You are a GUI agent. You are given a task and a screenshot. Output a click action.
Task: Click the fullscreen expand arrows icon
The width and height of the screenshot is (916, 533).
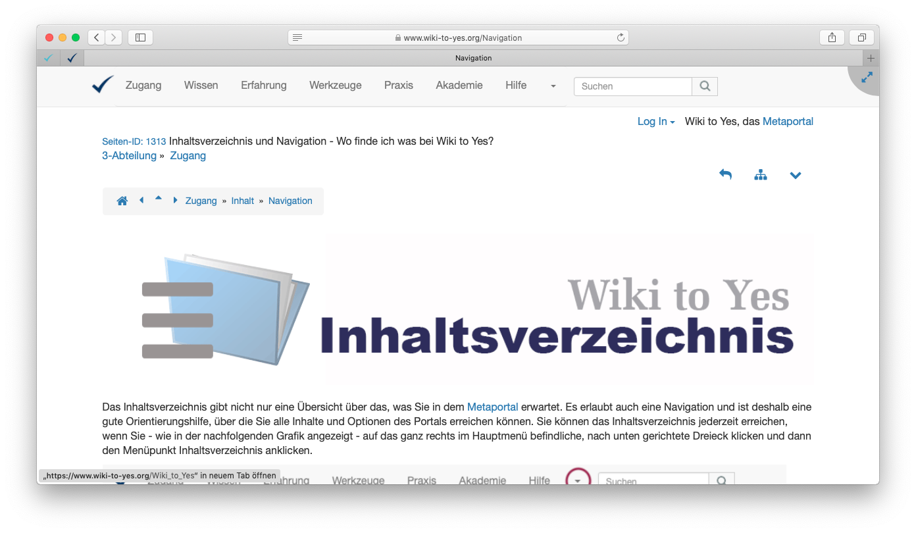(x=867, y=78)
